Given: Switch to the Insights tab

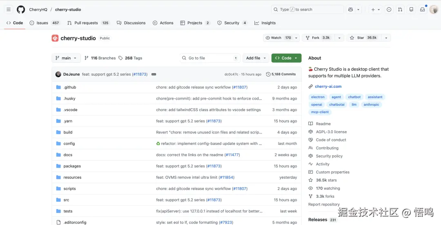Looking at the screenshot, I should (265, 23).
